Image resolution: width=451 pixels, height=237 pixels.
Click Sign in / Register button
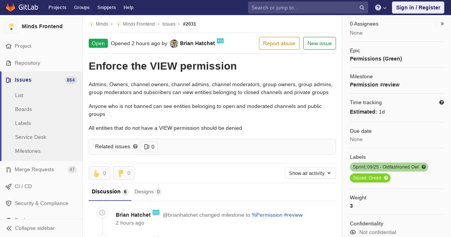pos(418,8)
